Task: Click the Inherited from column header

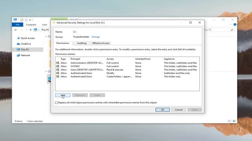Action: pyautogui.click(x=143, y=59)
